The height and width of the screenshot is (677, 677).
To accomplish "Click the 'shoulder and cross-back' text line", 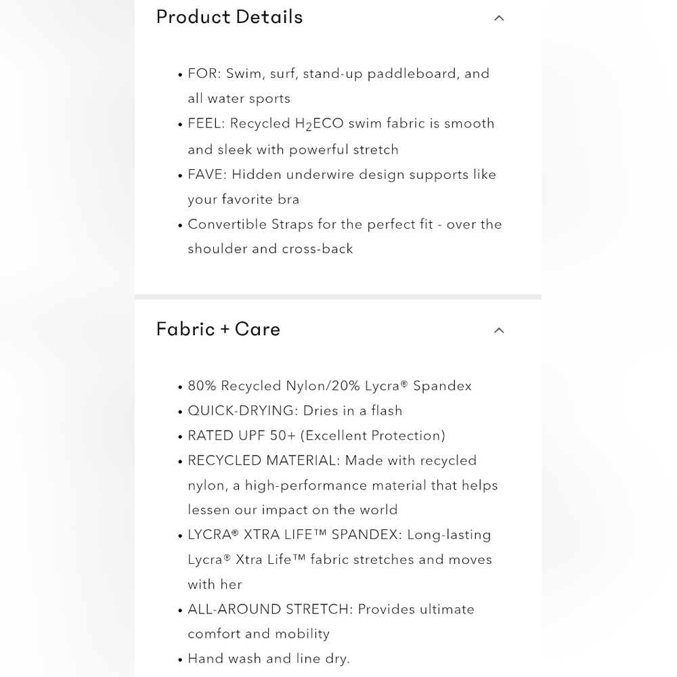I will tap(270, 248).
